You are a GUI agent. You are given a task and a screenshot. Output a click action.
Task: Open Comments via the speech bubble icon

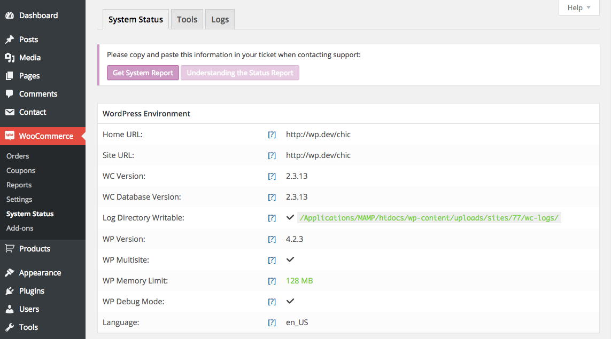(10, 93)
